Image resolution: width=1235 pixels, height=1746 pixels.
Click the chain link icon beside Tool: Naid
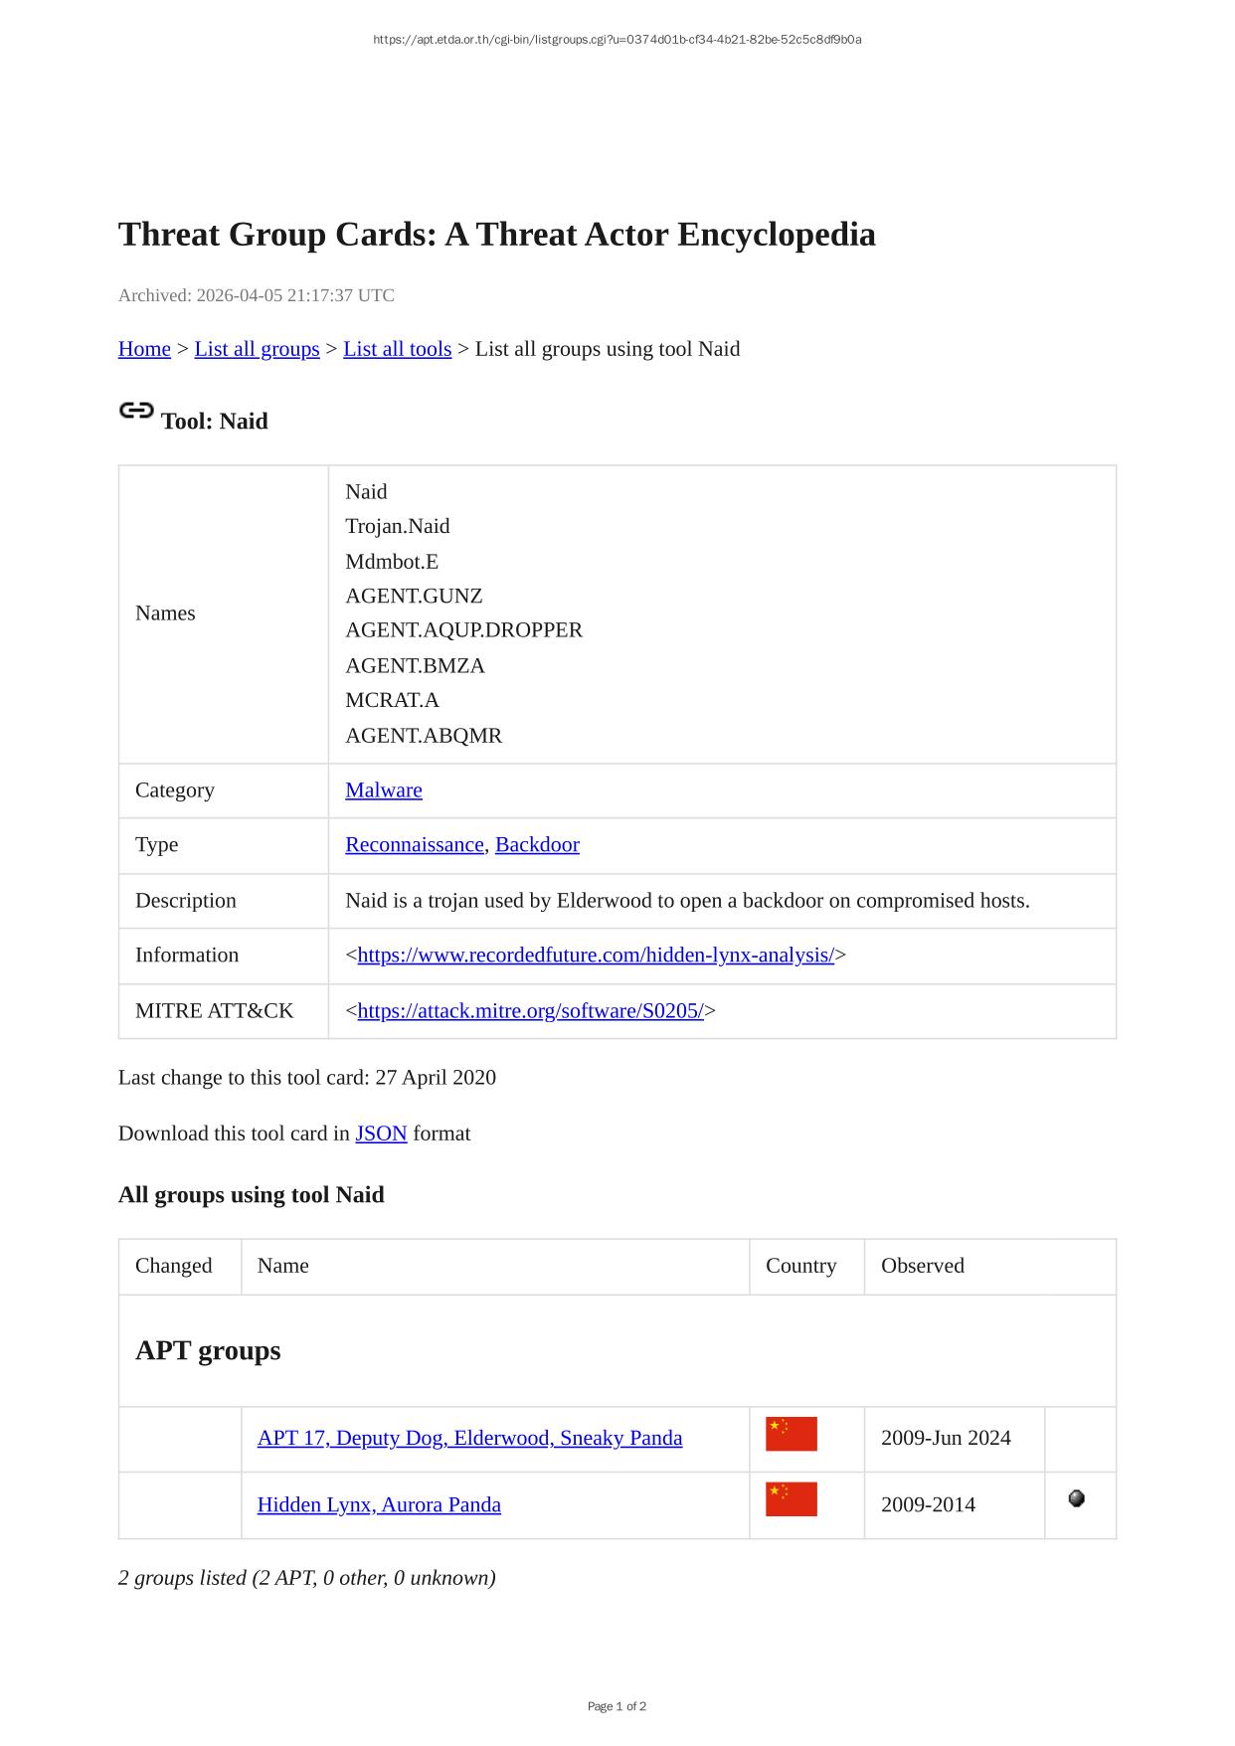tap(136, 411)
